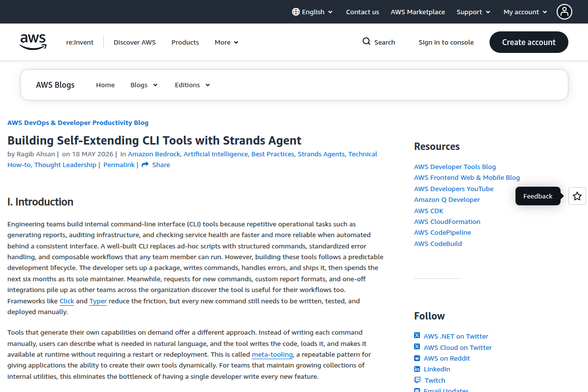Click the Search magnifier icon
This screenshot has width=588, height=392.
click(367, 42)
